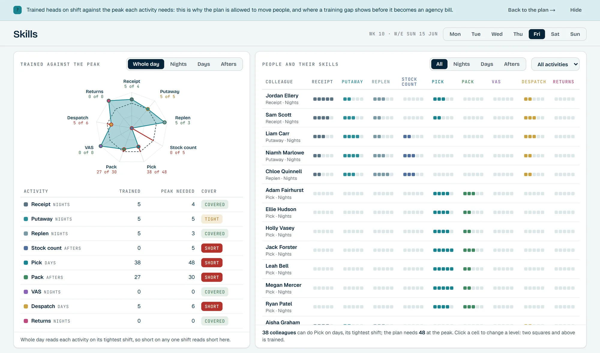Viewport: 600px width, 353px height.
Task: Select the Fri day tab
Action: coord(537,34)
